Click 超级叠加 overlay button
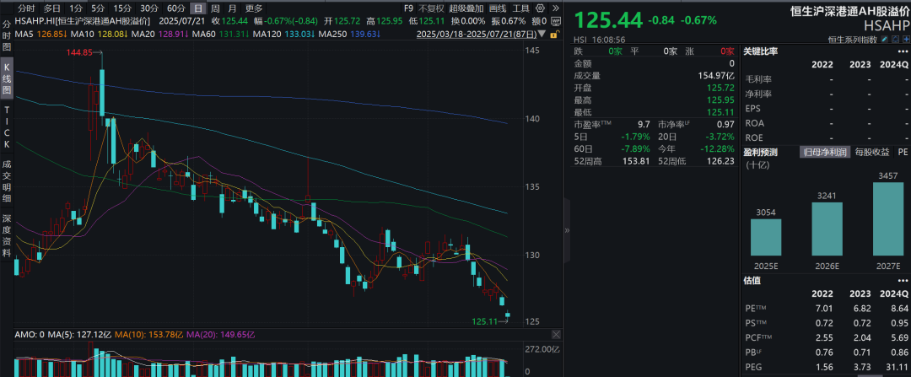911x377 pixels. point(466,8)
